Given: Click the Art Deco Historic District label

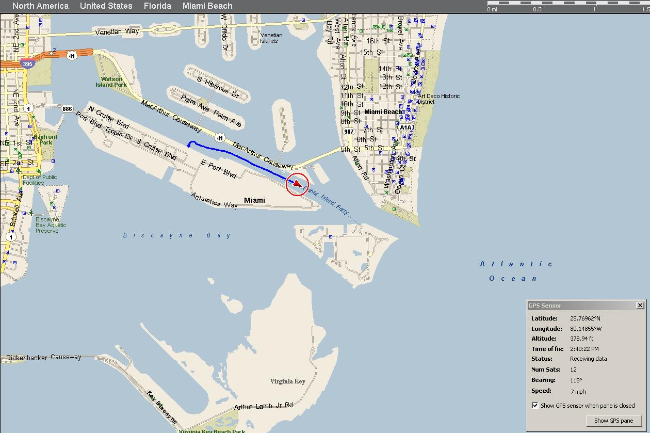Looking at the screenshot, I should pos(438,99).
